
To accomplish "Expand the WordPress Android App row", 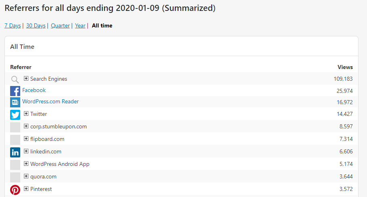I will tap(26, 164).
